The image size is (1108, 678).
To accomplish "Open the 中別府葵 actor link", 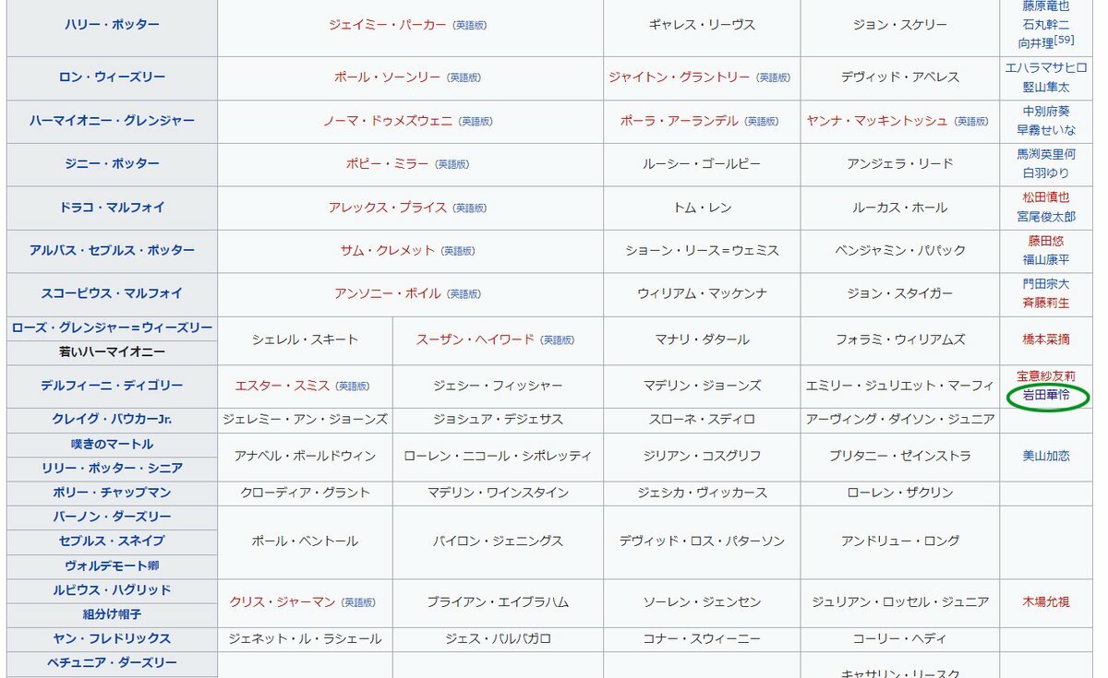I will point(1045,111).
